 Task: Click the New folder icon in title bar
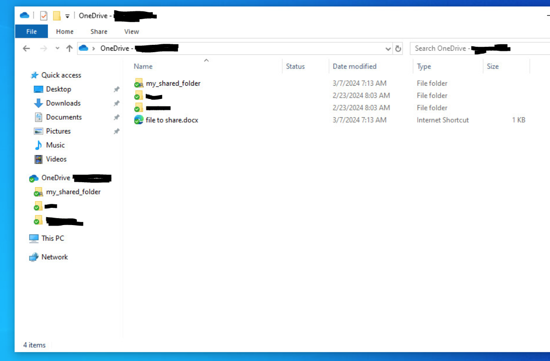(57, 16)
